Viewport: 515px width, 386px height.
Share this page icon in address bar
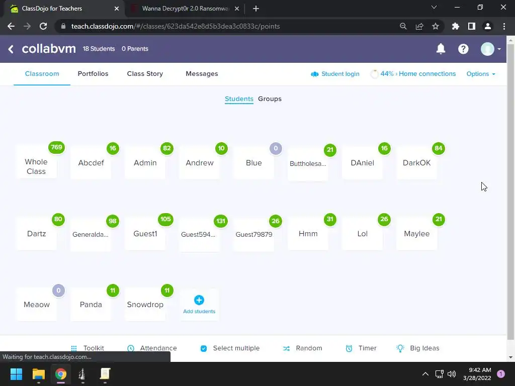point(419,26)
